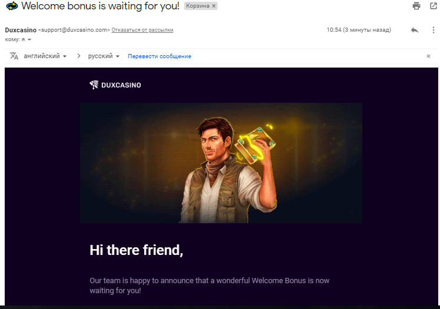Open the target language русский dropdown
This screenshot has width=440, height=309.
click(104, 56)
